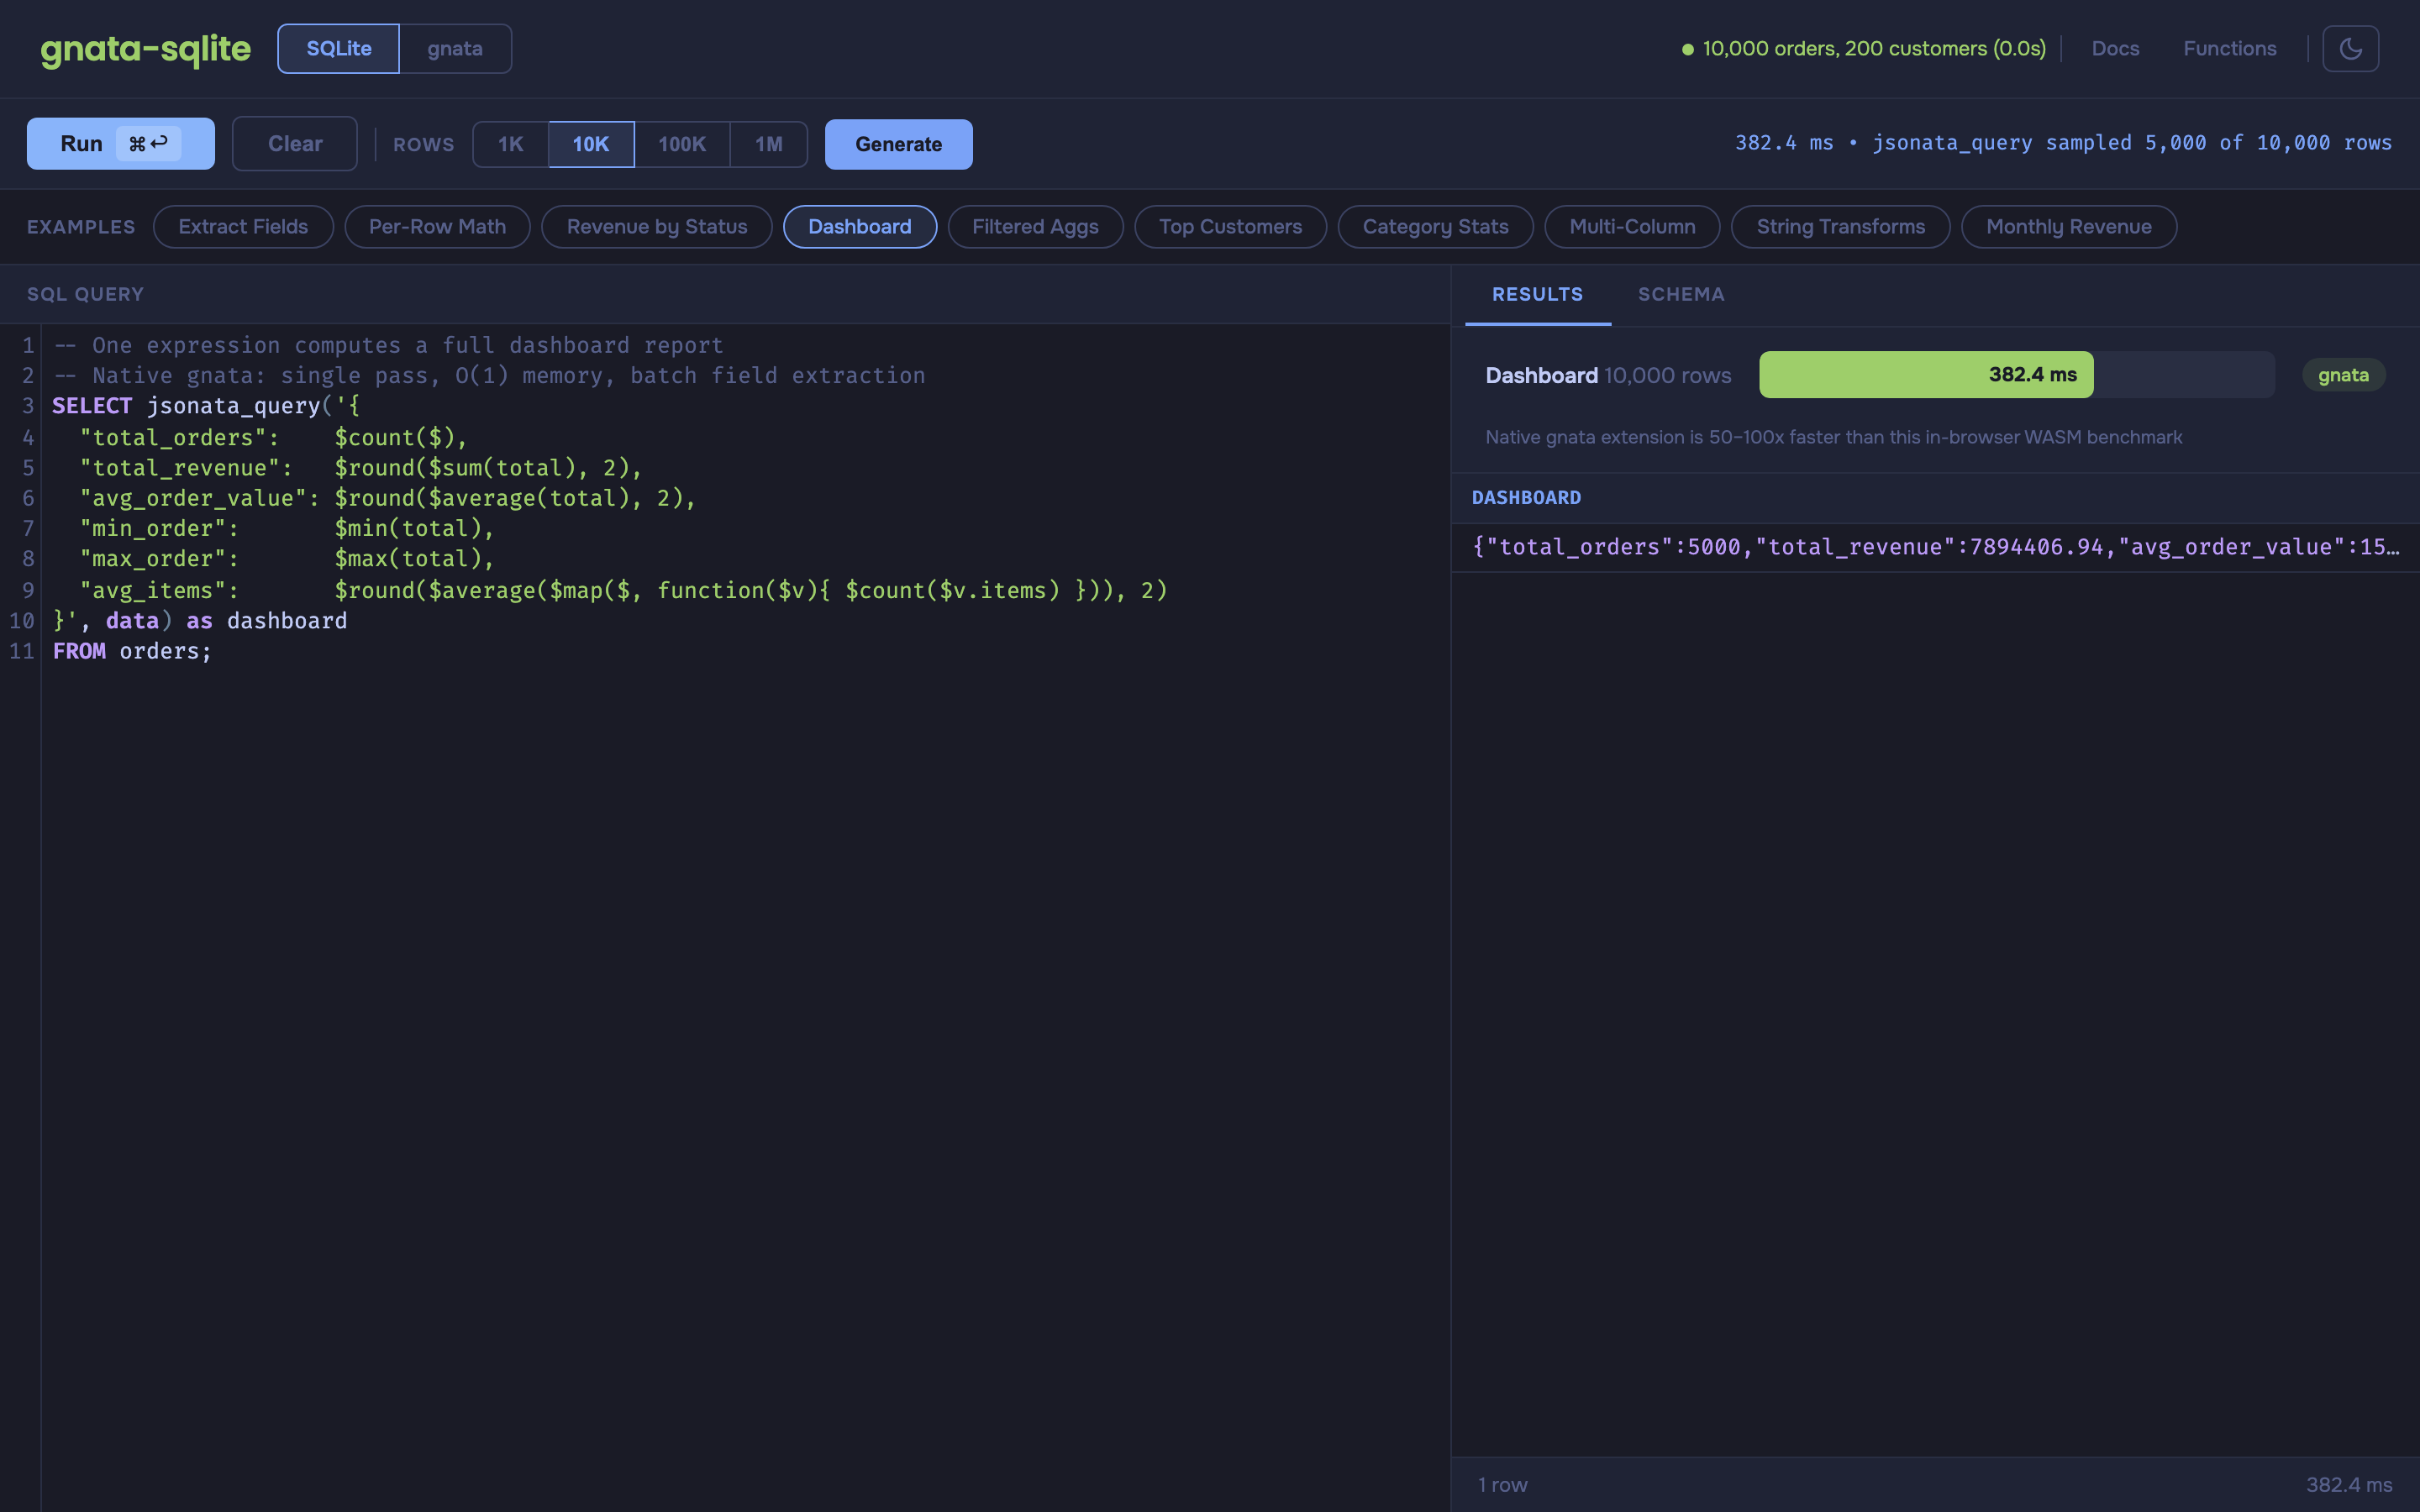Clear the query editor
2420x1512 pixels.
tap(295, 143)
